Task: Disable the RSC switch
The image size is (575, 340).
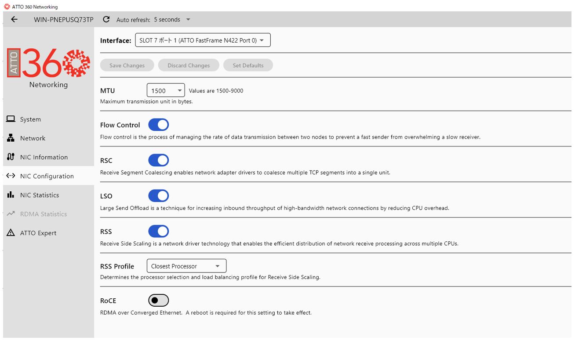Action: [x=158, y=160]
